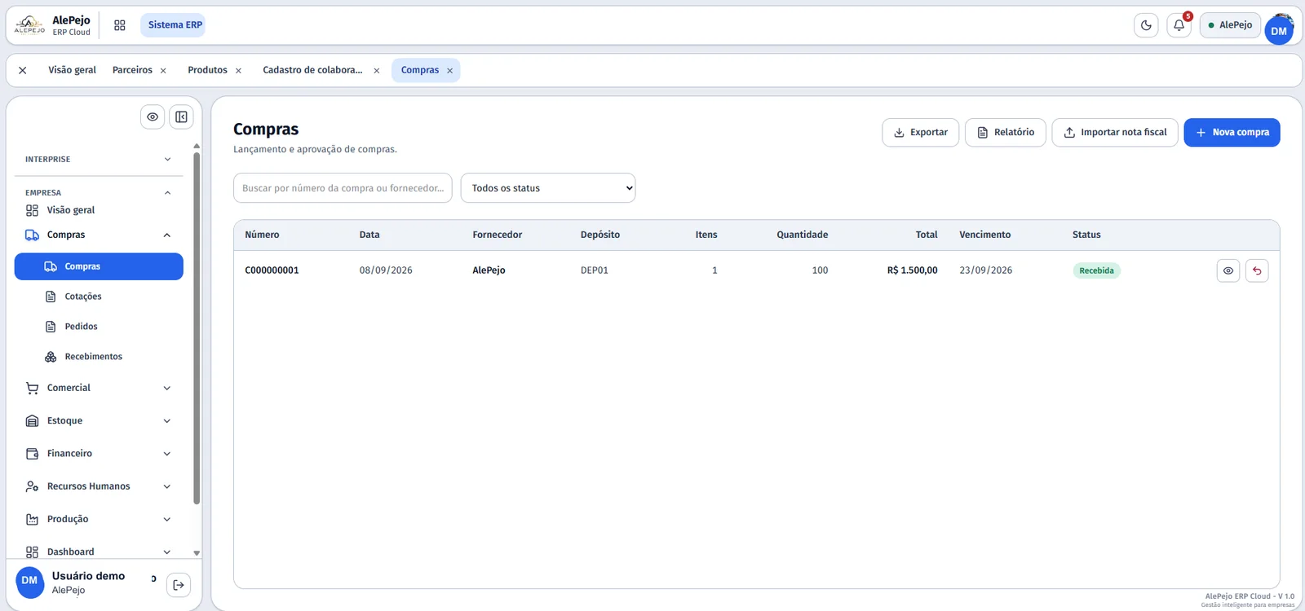Viewport: 1305px width, 611px height.
Task: Switch to the Parceiros tab
Action: point(132,70)
